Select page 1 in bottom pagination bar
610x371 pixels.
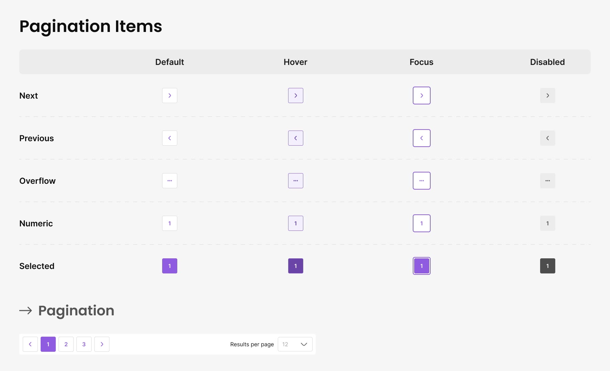[x=48, y=344]
